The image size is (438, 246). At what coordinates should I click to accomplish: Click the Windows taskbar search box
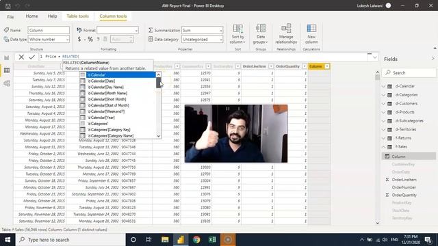click(70, 240)
